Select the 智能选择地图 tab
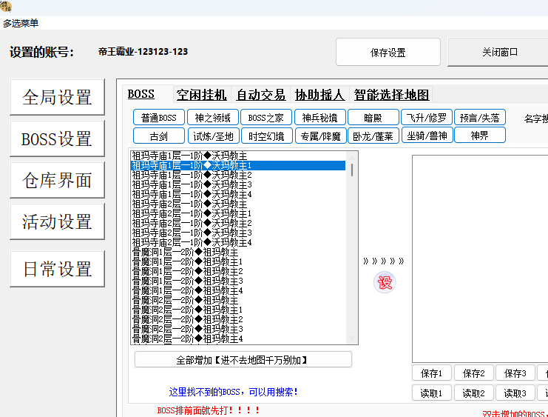Viewport: 548px width, 417px height. pos(391,95)
